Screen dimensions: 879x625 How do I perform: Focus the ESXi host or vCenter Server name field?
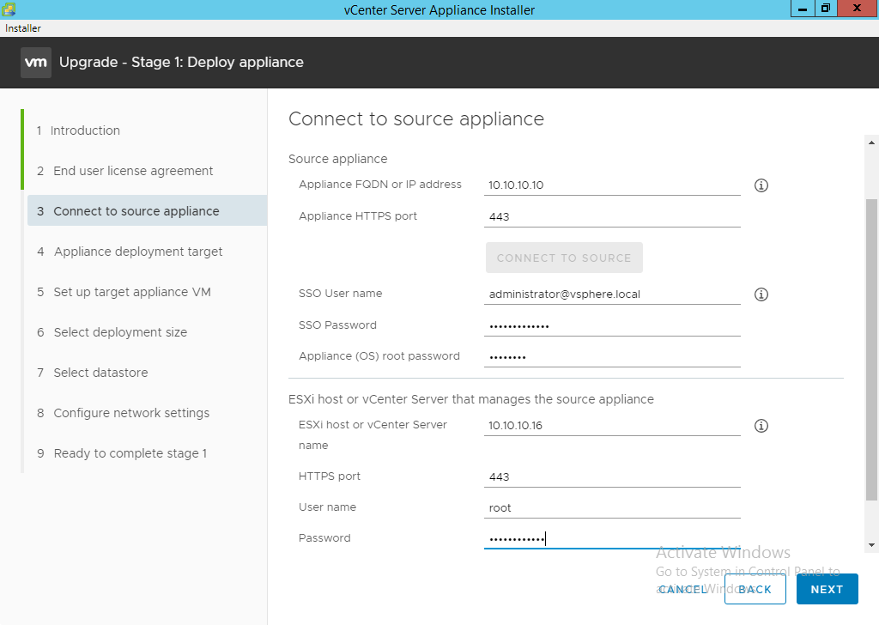point(612,426)
